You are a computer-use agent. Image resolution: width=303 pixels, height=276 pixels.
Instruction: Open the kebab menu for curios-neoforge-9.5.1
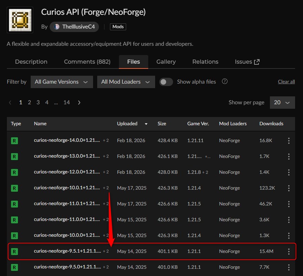pos(289,251)
